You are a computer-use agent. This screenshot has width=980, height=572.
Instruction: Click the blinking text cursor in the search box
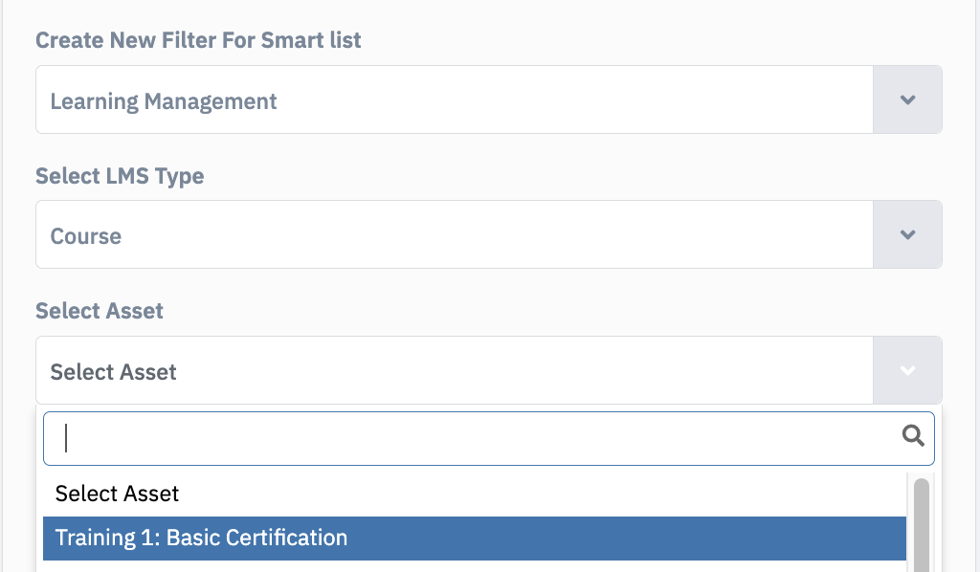[x=66, y=438]
